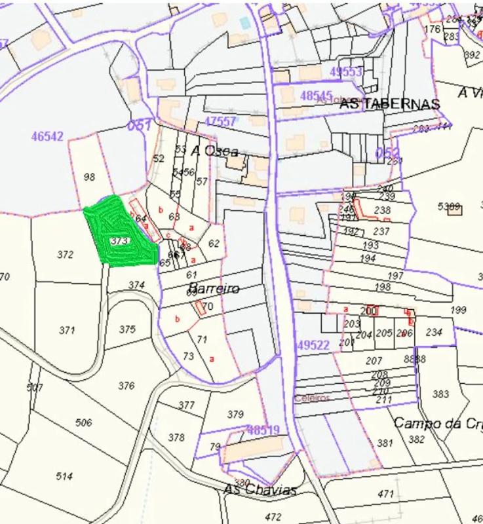Select the urban block labeled 48519
The width and height of the screenshot is (483, 524).
point(263,430)
